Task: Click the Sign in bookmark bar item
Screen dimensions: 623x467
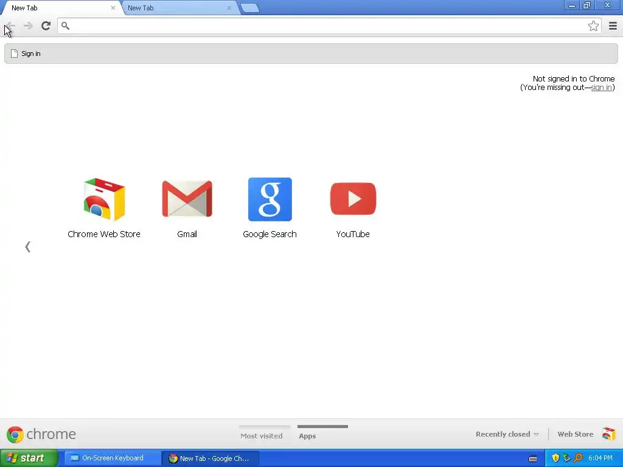Action: (x=26, y=54)
